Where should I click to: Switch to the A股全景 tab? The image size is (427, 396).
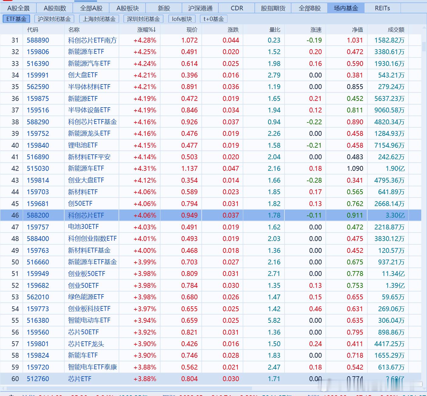18,8
